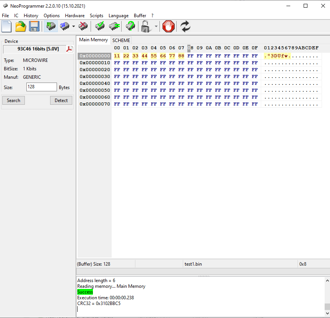The height and width of the screenshot is (318, 330).
Task: Click address row 0x00000060
Action: 95,97
